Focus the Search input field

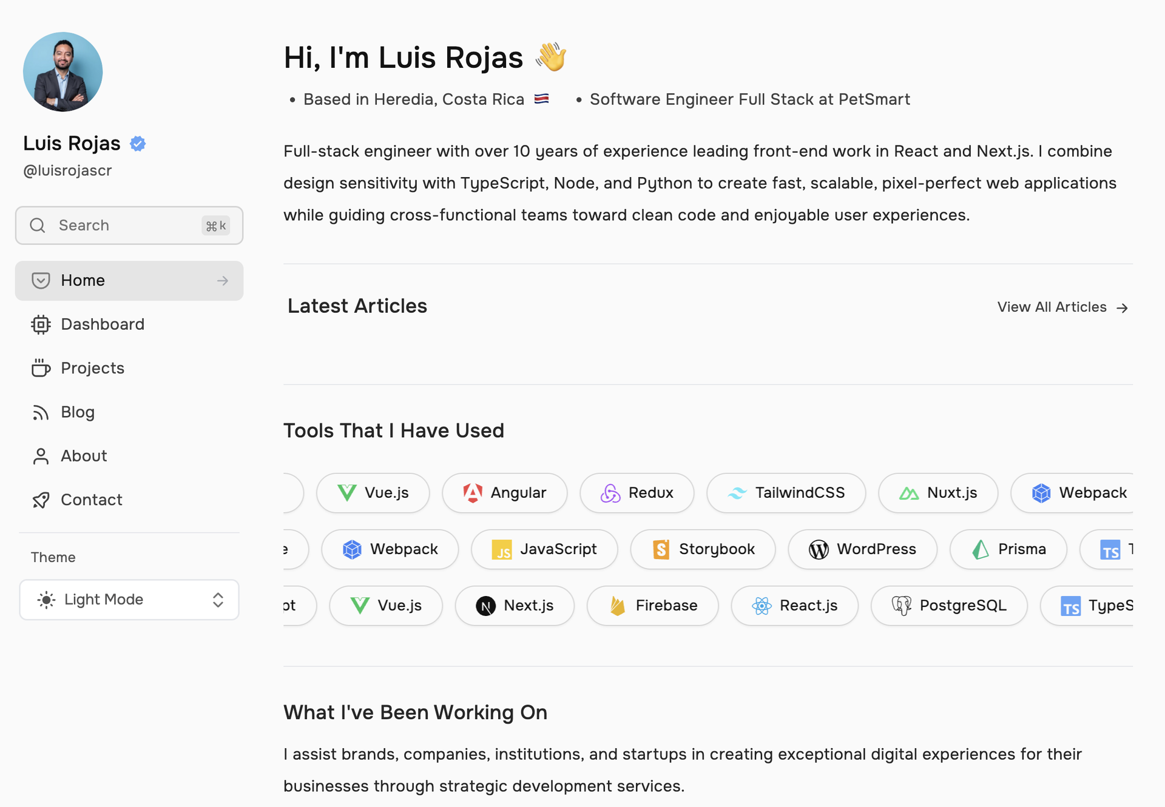[x=129, y=226]
